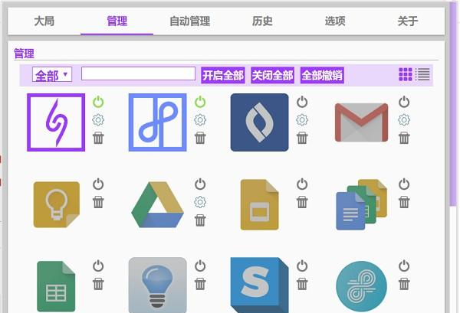Click the stacked Docs Sheets Slides icon
The height and width of the screenshot is (313, 460).
(361, 204)
